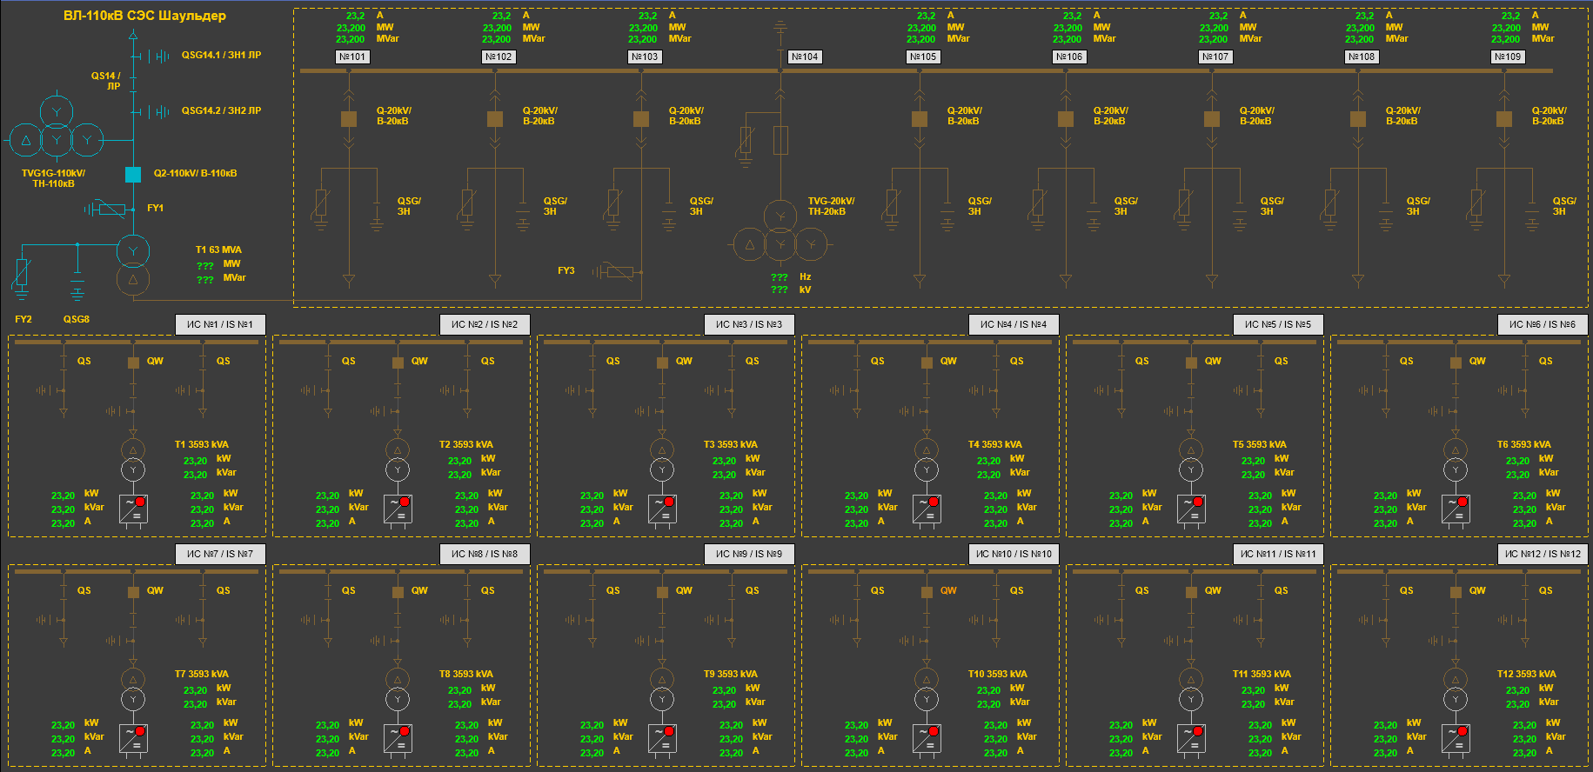Open the ИС №9 / IS №9 panel header

coord(749,554)
